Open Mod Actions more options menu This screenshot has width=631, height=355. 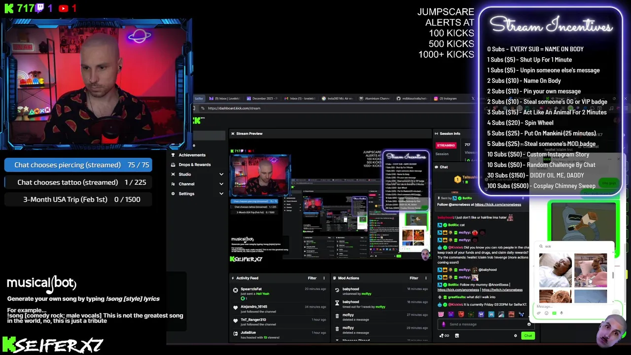coord(426,278)
